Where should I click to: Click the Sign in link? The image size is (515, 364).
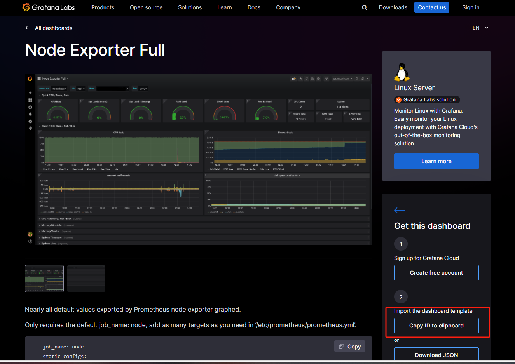(471, 7)
